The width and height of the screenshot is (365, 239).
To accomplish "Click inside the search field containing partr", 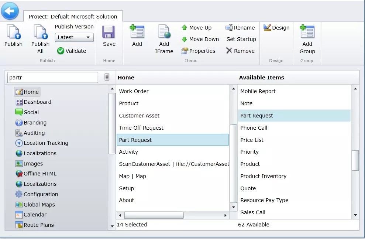I will click(52, 78).
